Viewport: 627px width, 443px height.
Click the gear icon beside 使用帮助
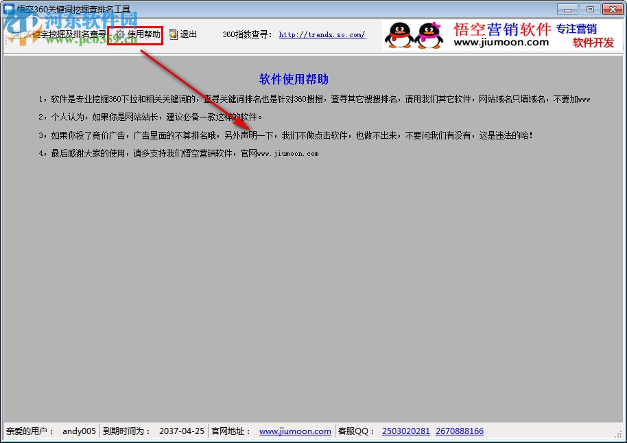119,34
